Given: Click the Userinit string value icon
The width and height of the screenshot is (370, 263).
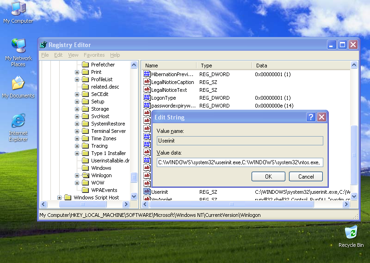Looking at the screenshot, I should pyautogui.click(x=147, y=191).
